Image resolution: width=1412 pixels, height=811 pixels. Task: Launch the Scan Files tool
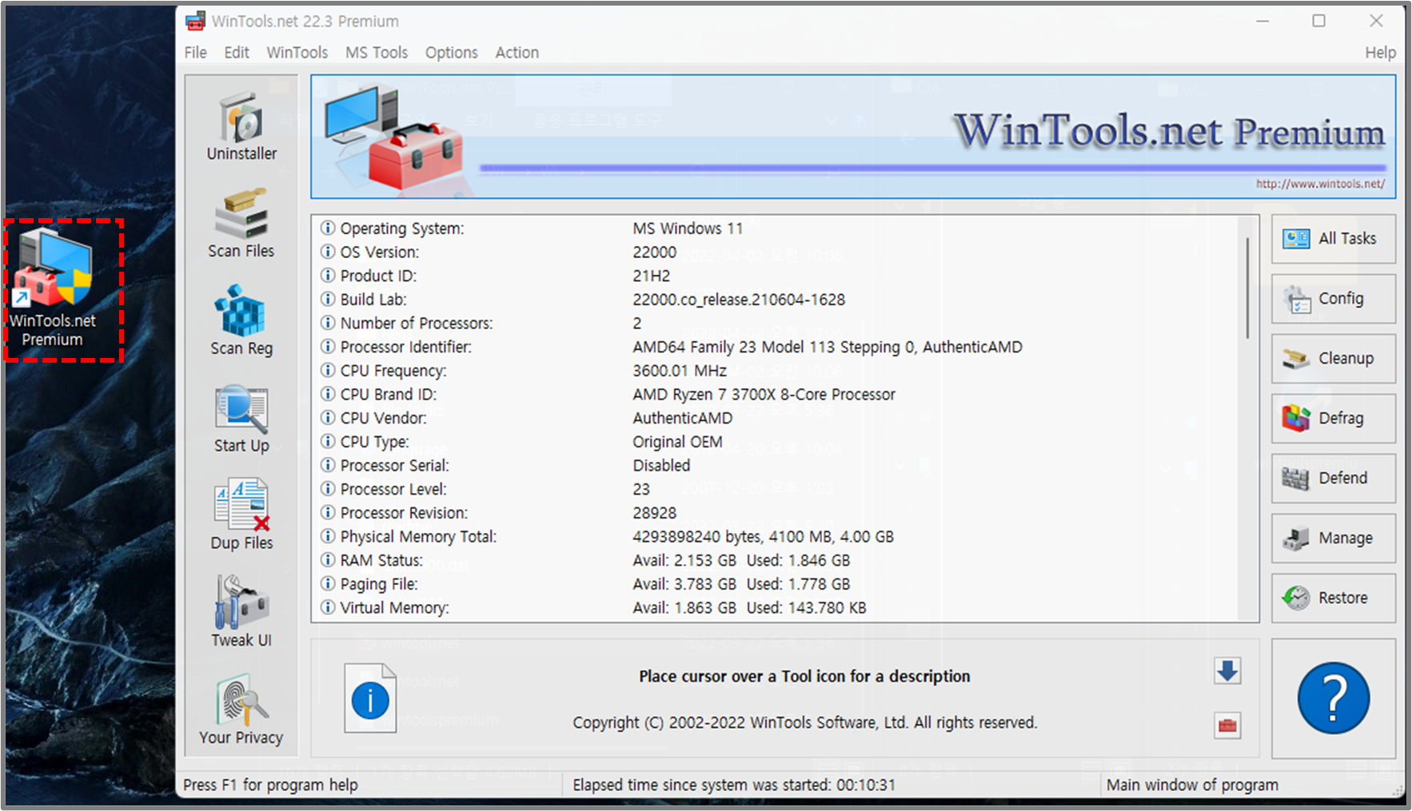[x=241, y=225]
